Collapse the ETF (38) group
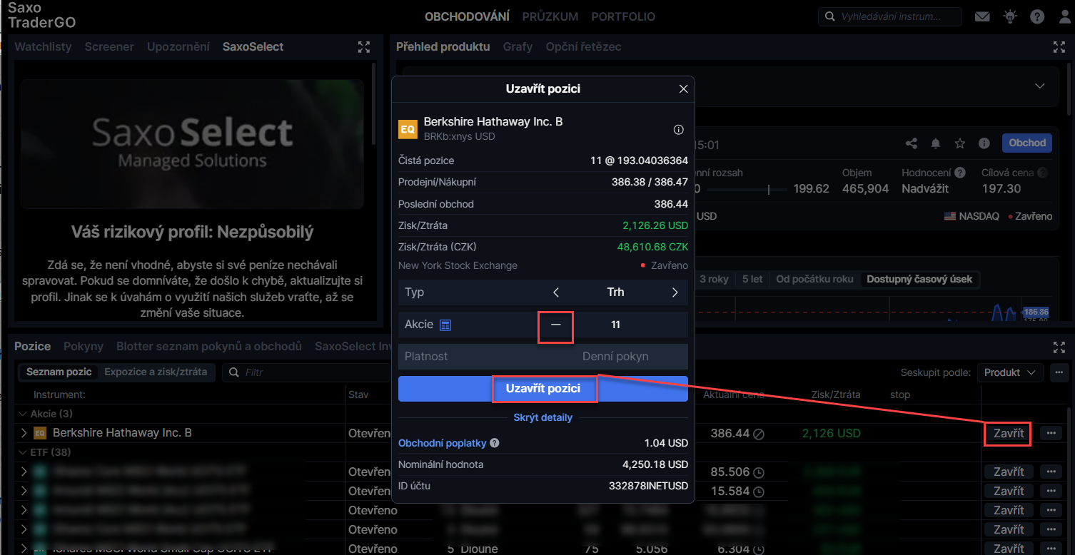This screenshot has height=555, width=1075. pos(23,452)
